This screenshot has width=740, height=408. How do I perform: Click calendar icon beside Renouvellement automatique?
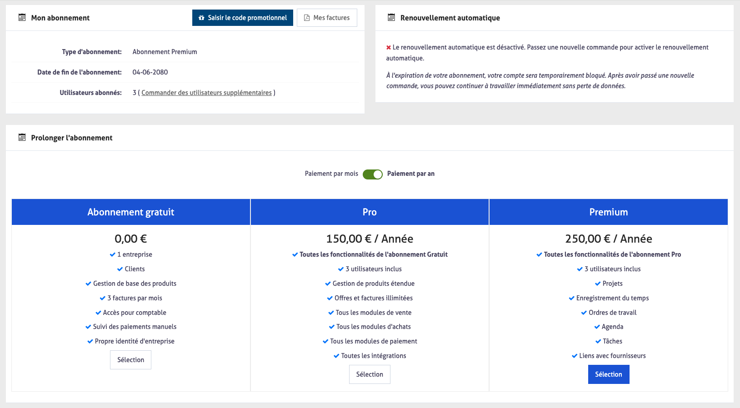pyautogui.click(x=391, y=18)
